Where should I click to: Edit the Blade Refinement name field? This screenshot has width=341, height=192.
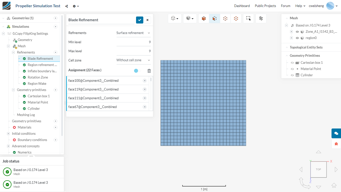101,20
